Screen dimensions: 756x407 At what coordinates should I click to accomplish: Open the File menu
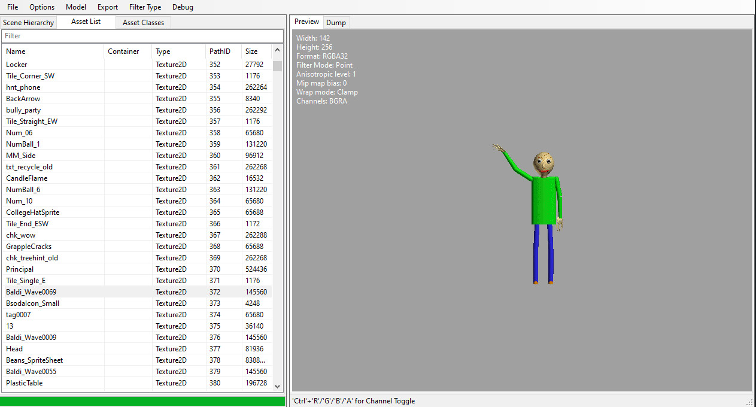tap(13, 7)
